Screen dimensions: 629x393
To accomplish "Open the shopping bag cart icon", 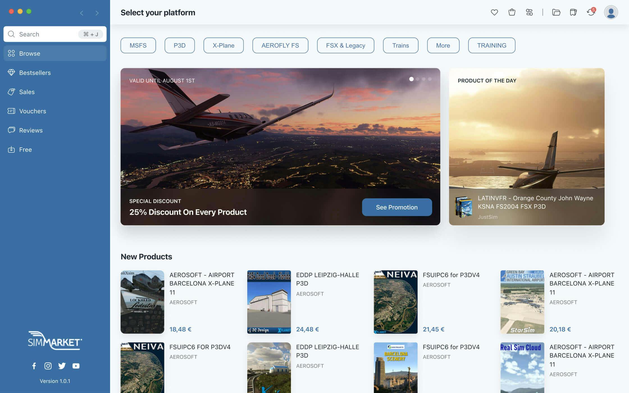I will (x=512, y=12).
